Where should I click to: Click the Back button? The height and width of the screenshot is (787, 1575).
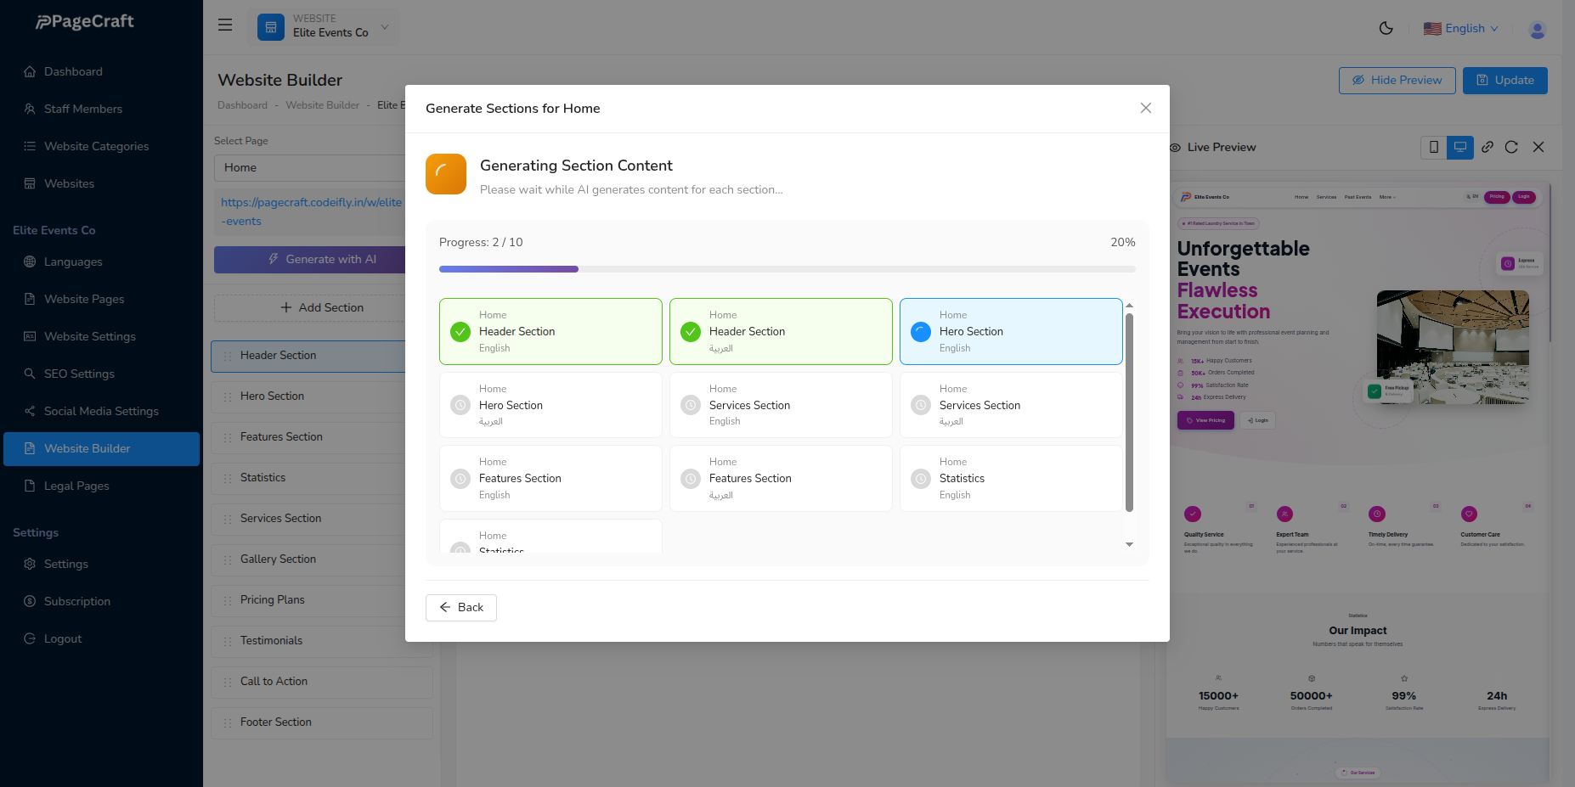pyautogui.click(x=460, y=607)
